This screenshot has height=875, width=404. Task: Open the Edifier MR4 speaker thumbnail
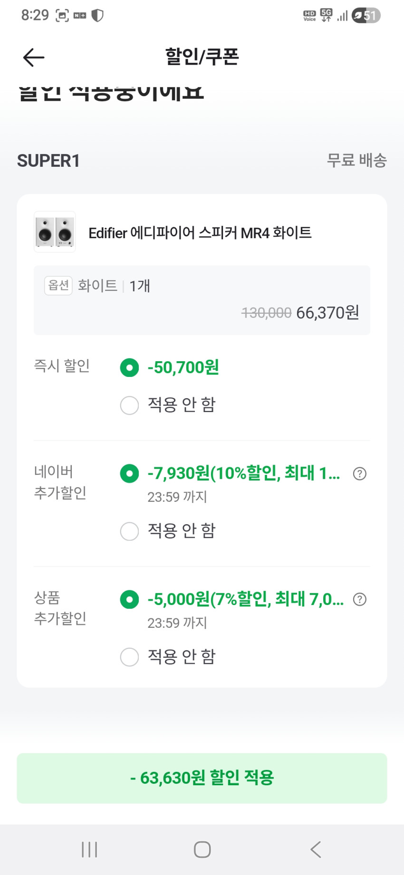pos(55,232)
